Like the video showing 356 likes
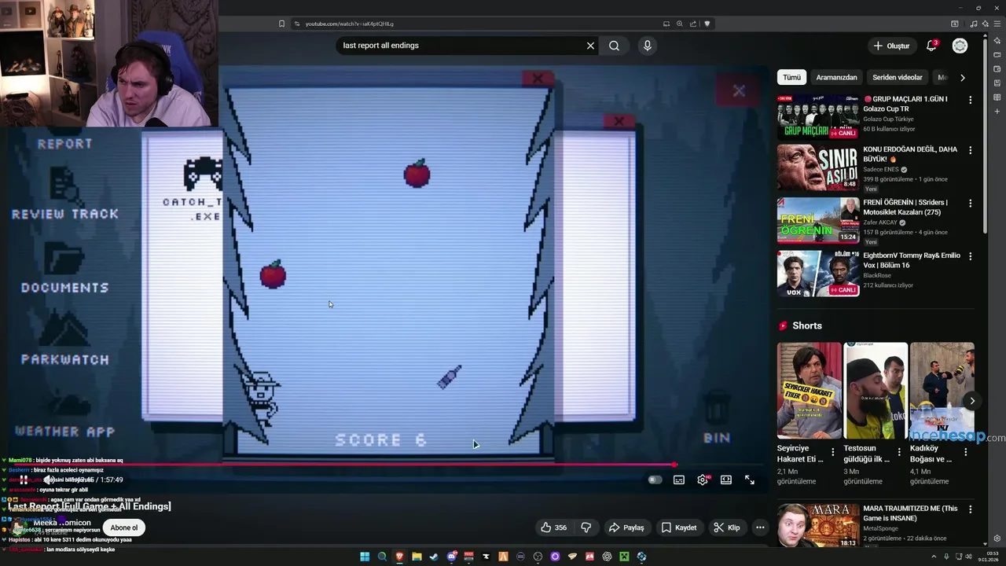Viewport: 1006px width, 566px height. coord(553,527)
